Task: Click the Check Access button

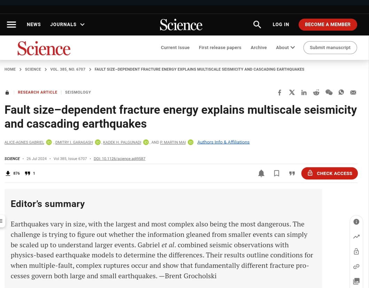Action: coord(329,173)
